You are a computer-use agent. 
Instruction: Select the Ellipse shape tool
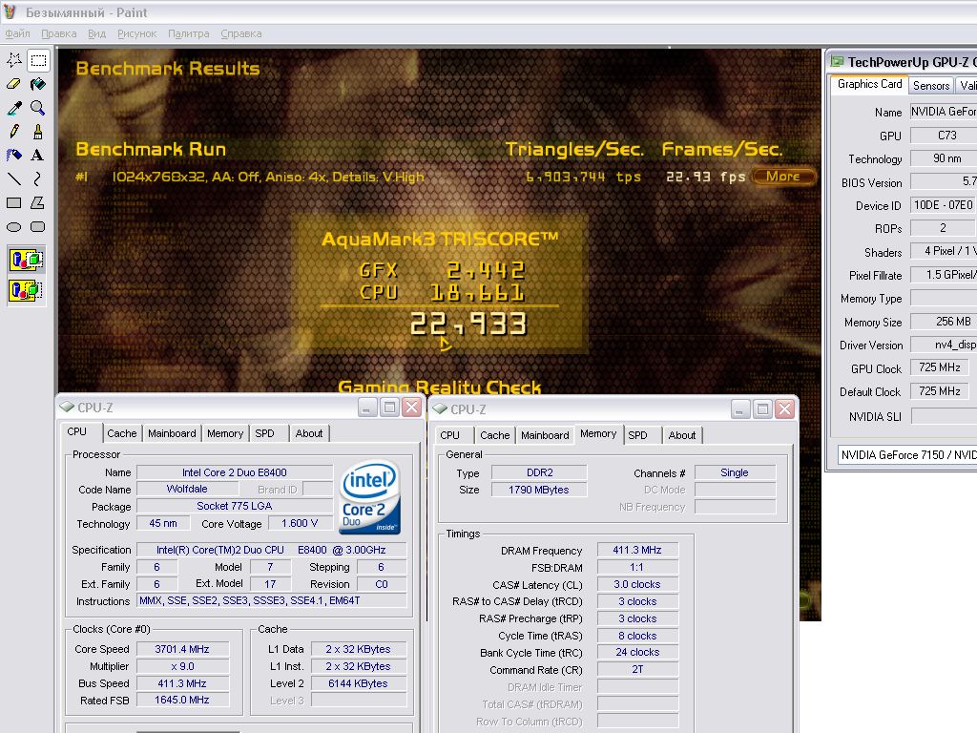point(14,227)
